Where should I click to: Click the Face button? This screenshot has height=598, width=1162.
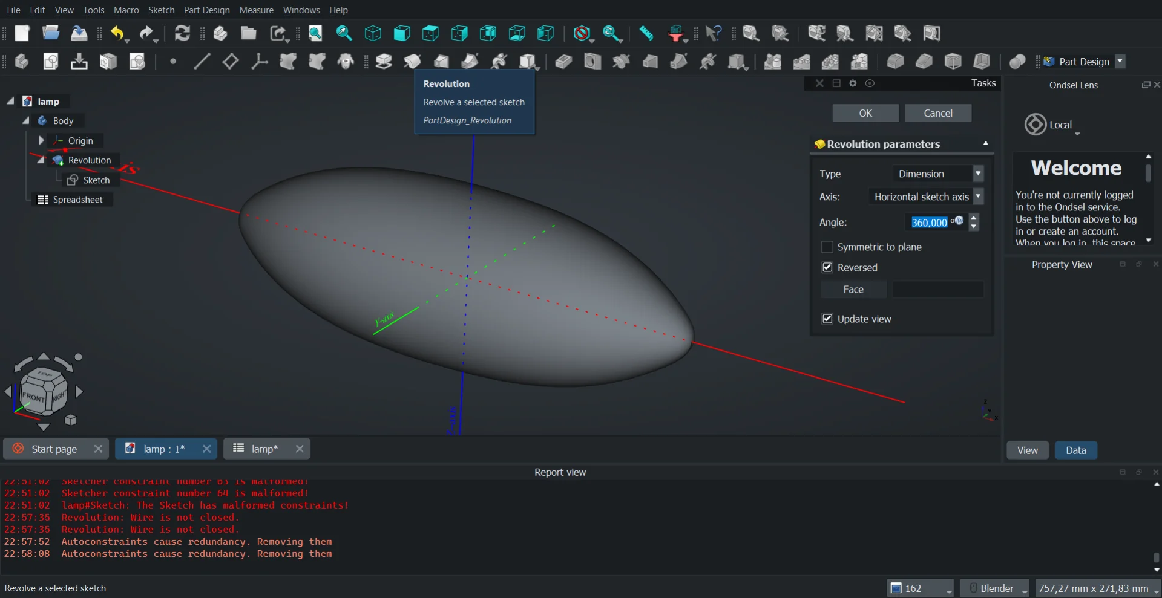(853, 290)
